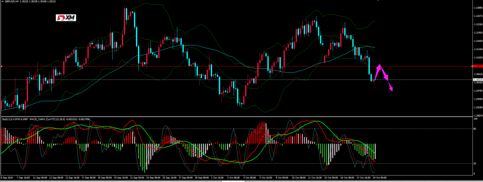The height and width of the screenshot is (182, 483).
Task: Click time axis label 12 Sep 08:00
Action: 57,177
